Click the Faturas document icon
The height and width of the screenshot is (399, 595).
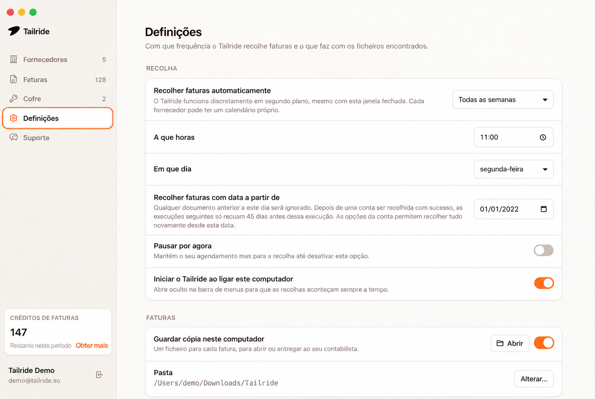(x=14, y=79)
